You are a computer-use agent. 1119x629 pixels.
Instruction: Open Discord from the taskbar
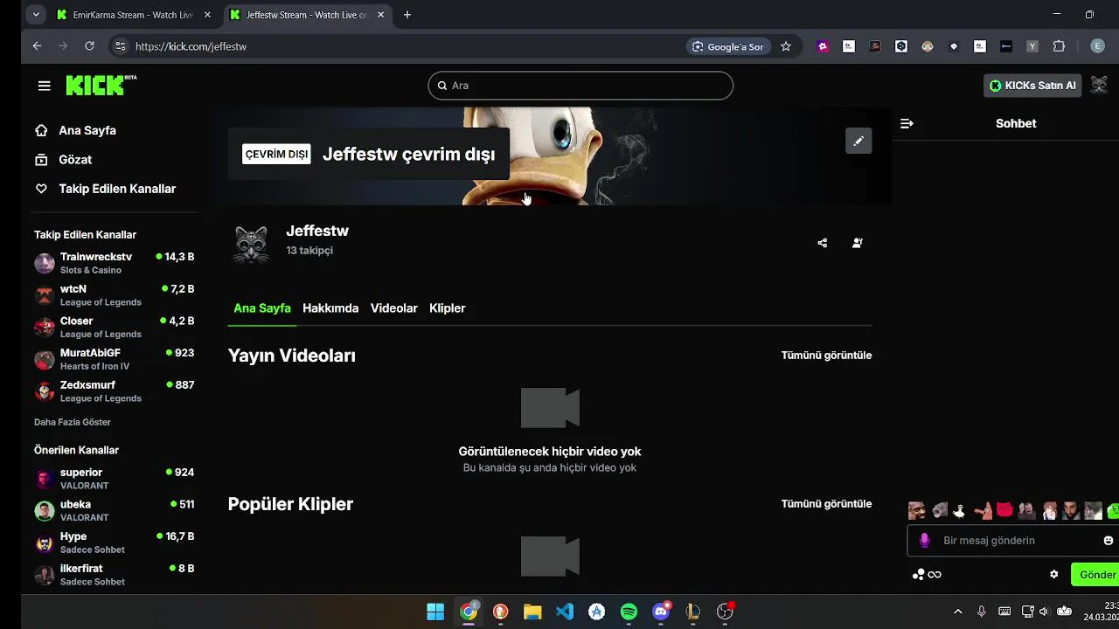(x=661, y=612)
